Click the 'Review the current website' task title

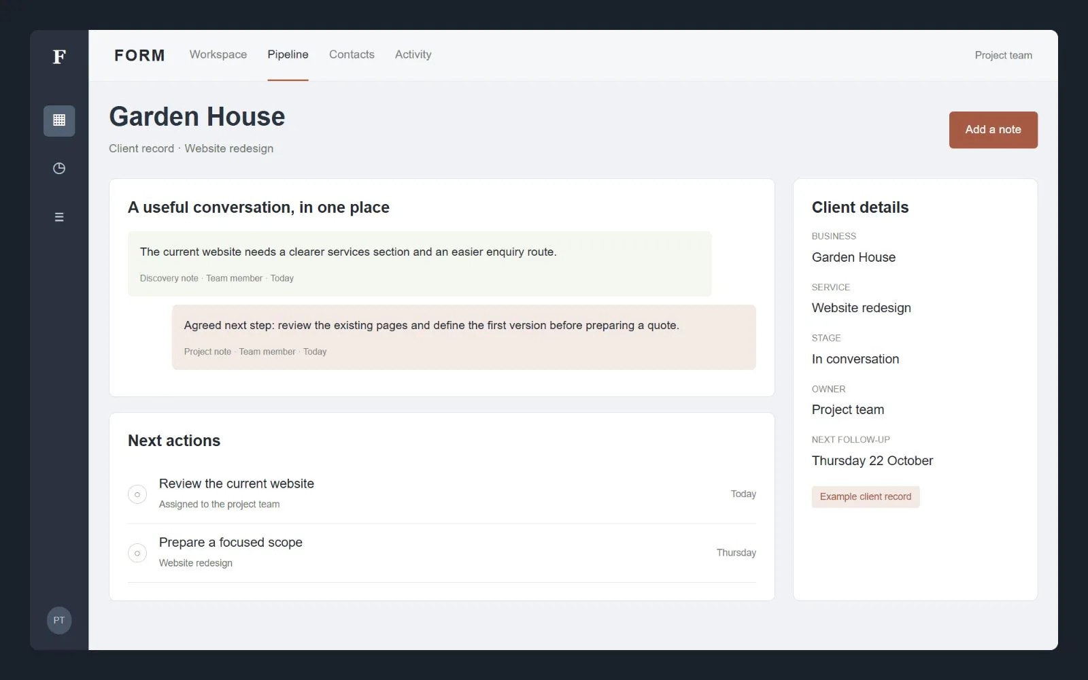237,483
